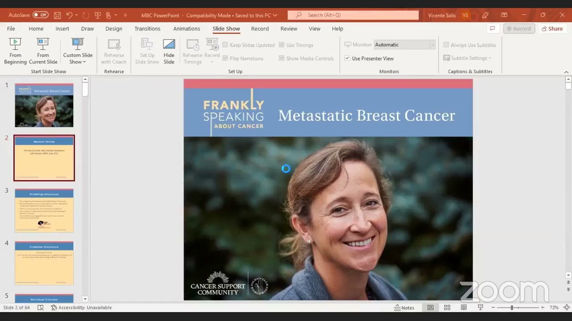
Task: Switch to Reading View icon
Action: [464, 308]
